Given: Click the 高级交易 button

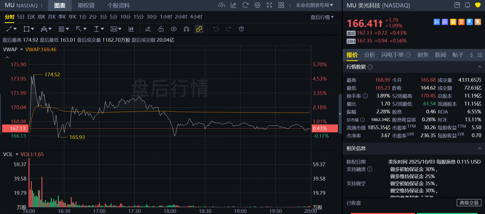Looking at the screenshot, I should 469,203.
